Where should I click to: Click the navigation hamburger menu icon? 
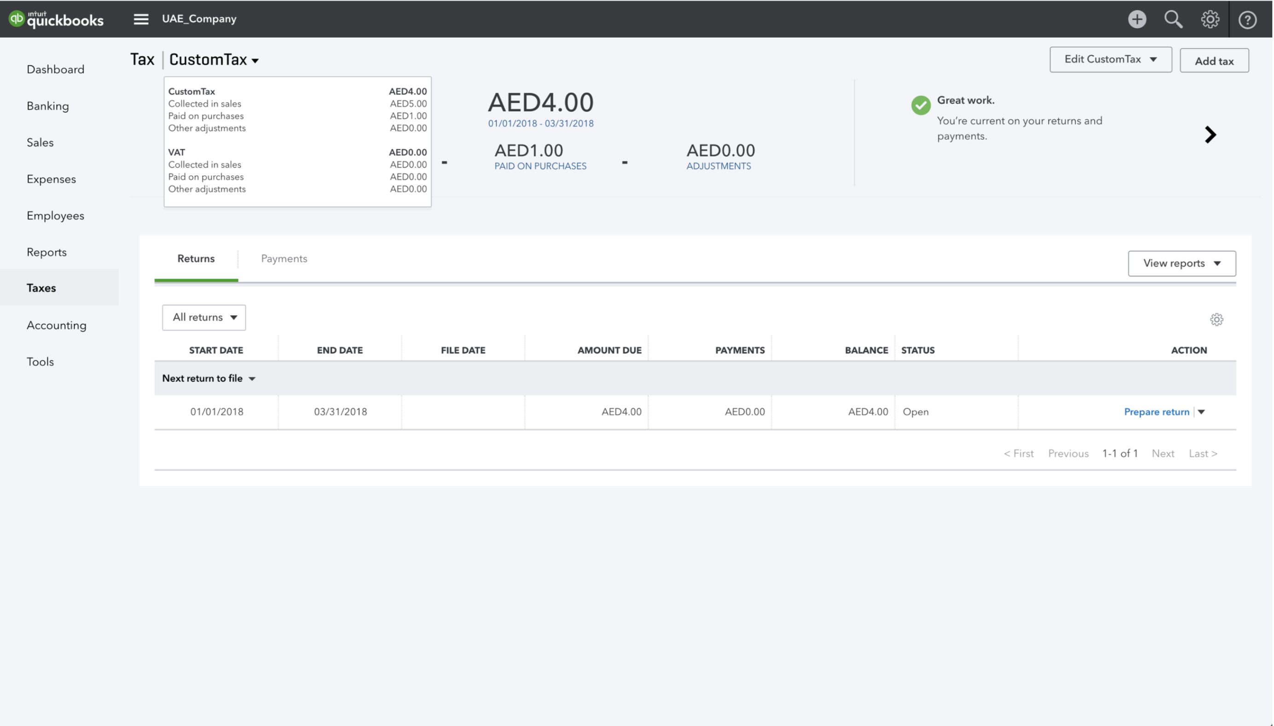tap(141, 19)
